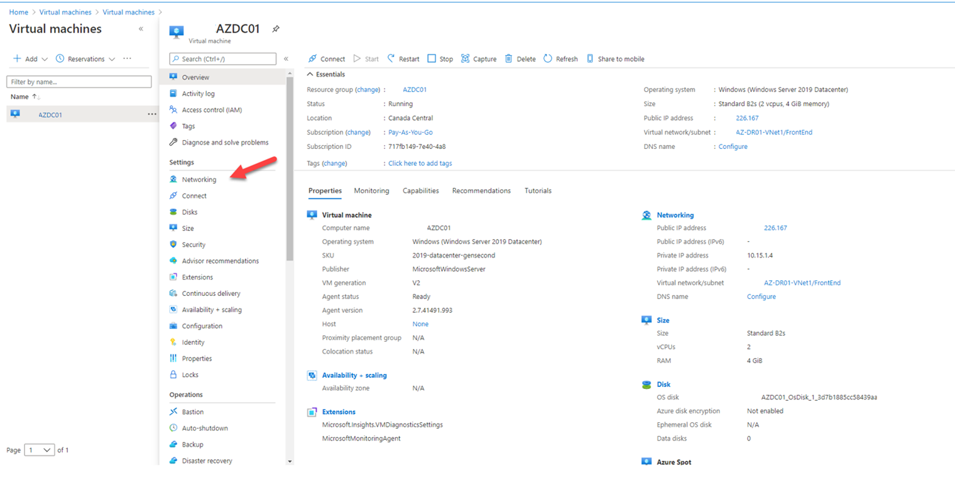This screenshot has height=480, width=955.
Task: Open the Networking properties heading link
Action: pyautogui.click(x=675, y=215)
